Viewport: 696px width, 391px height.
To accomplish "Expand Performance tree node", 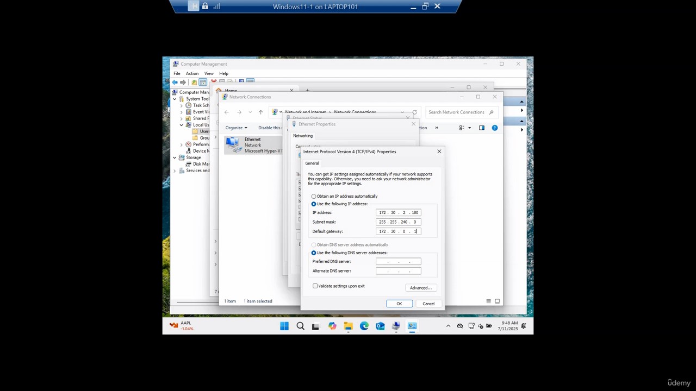I will 182,144.
